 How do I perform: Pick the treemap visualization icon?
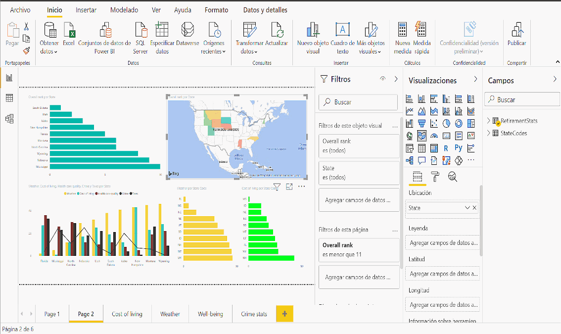(x=471, y=124)
